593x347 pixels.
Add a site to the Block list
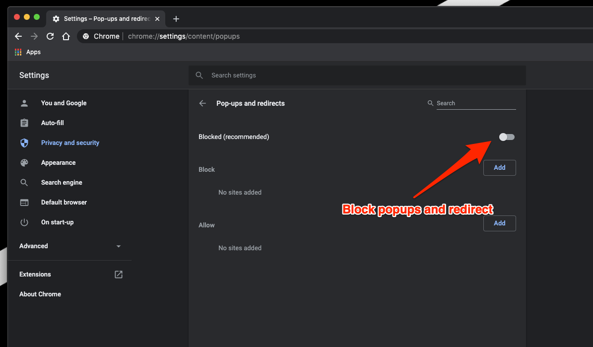coord(499,168)
